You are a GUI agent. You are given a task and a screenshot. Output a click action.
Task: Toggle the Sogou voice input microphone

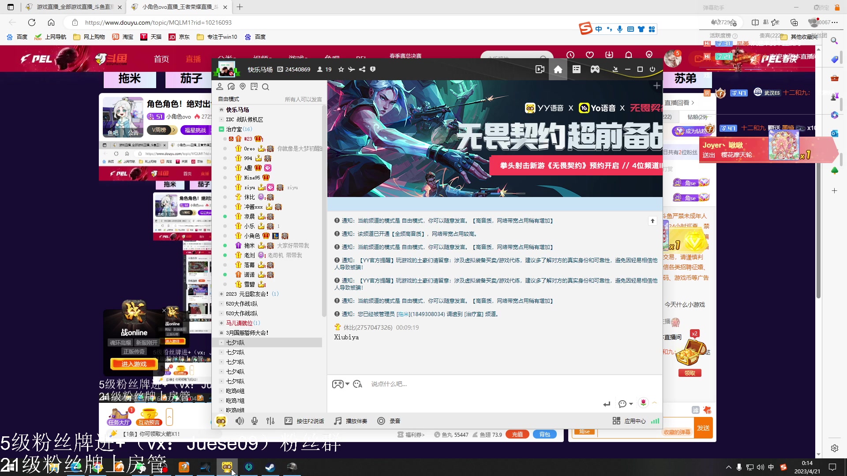pyautogui.click(x=620, y=29)
